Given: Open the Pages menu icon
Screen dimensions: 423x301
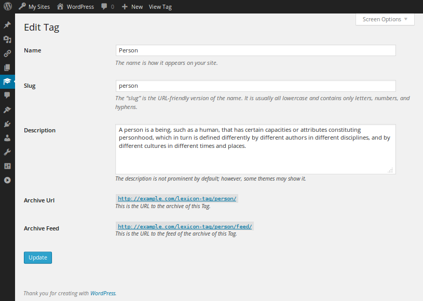Looking at the screenshot, I should coord(7,67).
